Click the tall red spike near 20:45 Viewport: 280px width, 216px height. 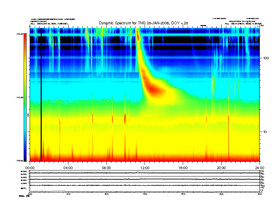tap(229, 137)
